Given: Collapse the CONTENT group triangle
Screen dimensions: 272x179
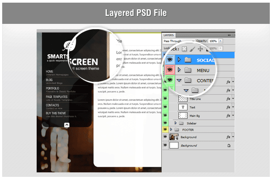Looking at the screenshot, I should (x=179, y=80).
